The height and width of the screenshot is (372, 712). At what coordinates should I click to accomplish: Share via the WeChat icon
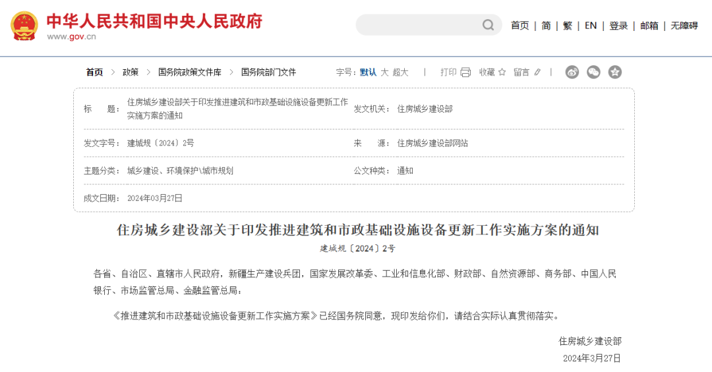[x=593, y=72]
